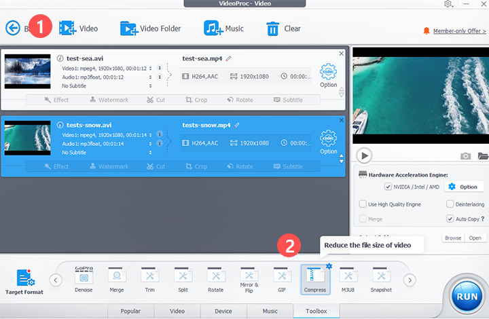Viewport: 489px width, 319px height.
Task: Enable Deinterlacing checkbox
Action: click(450, 204)
